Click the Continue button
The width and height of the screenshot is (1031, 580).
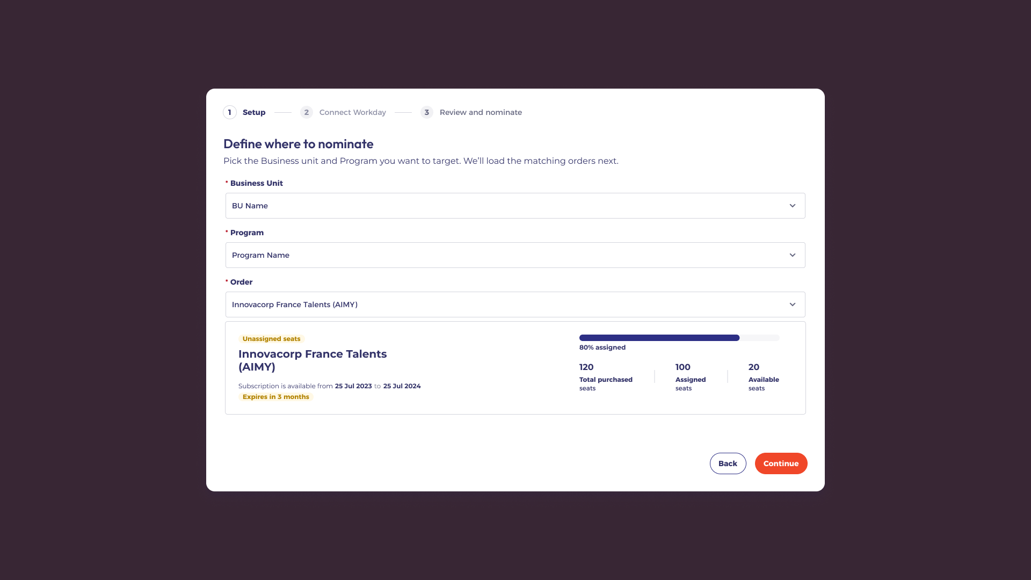point(781,463)
